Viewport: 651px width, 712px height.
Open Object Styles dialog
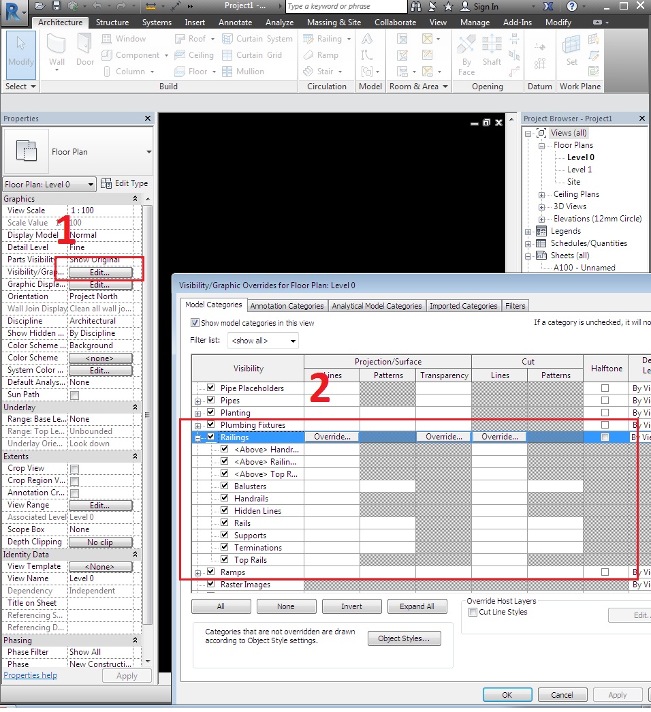(x=404, y=638)
